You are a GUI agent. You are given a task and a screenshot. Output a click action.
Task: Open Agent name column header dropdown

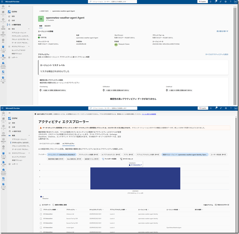(x=144, y=210)
